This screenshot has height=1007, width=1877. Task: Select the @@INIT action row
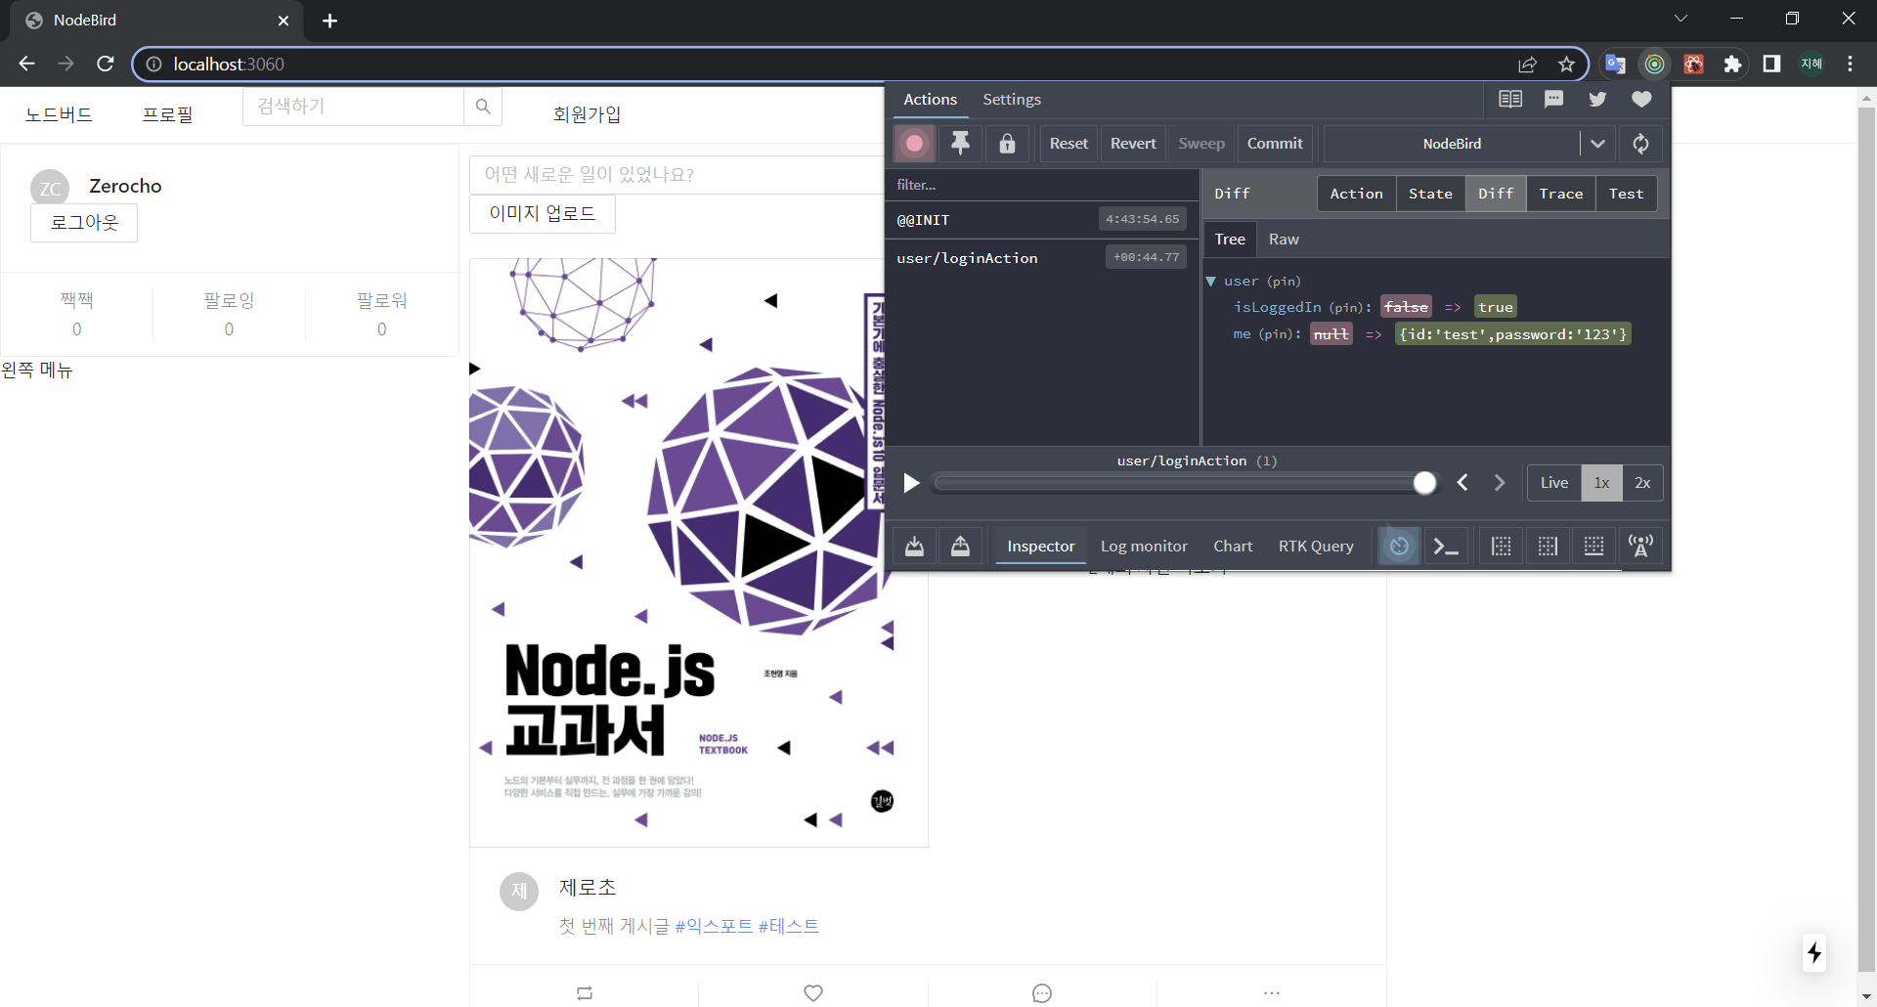pos(1042,220)
